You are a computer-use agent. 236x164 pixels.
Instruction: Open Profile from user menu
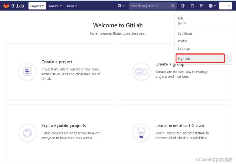pyautogui.click(x=182, y=41)
